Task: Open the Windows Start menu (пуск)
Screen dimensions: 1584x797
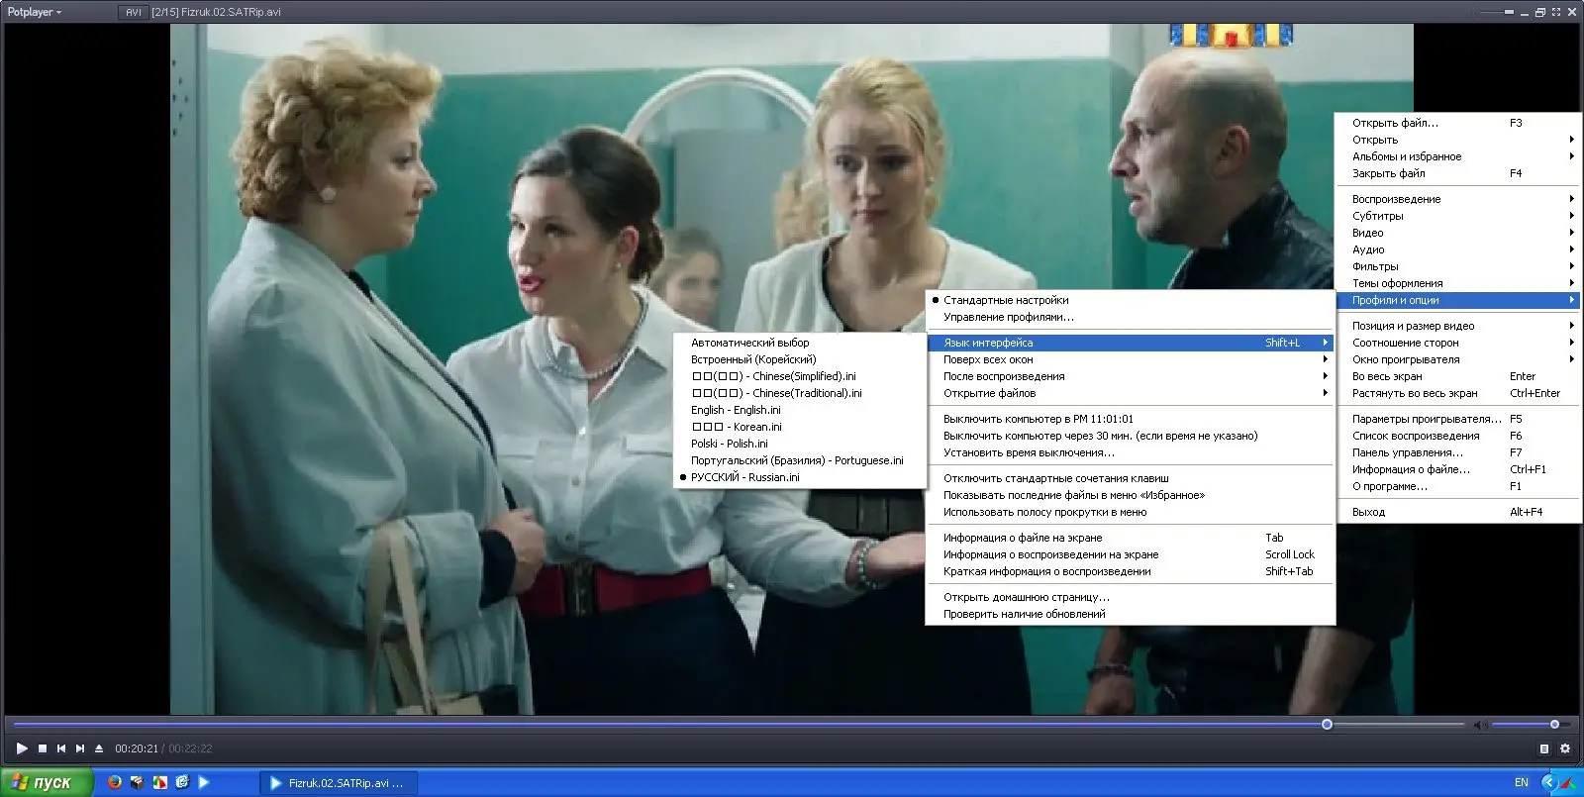Action: coord(47,782)
